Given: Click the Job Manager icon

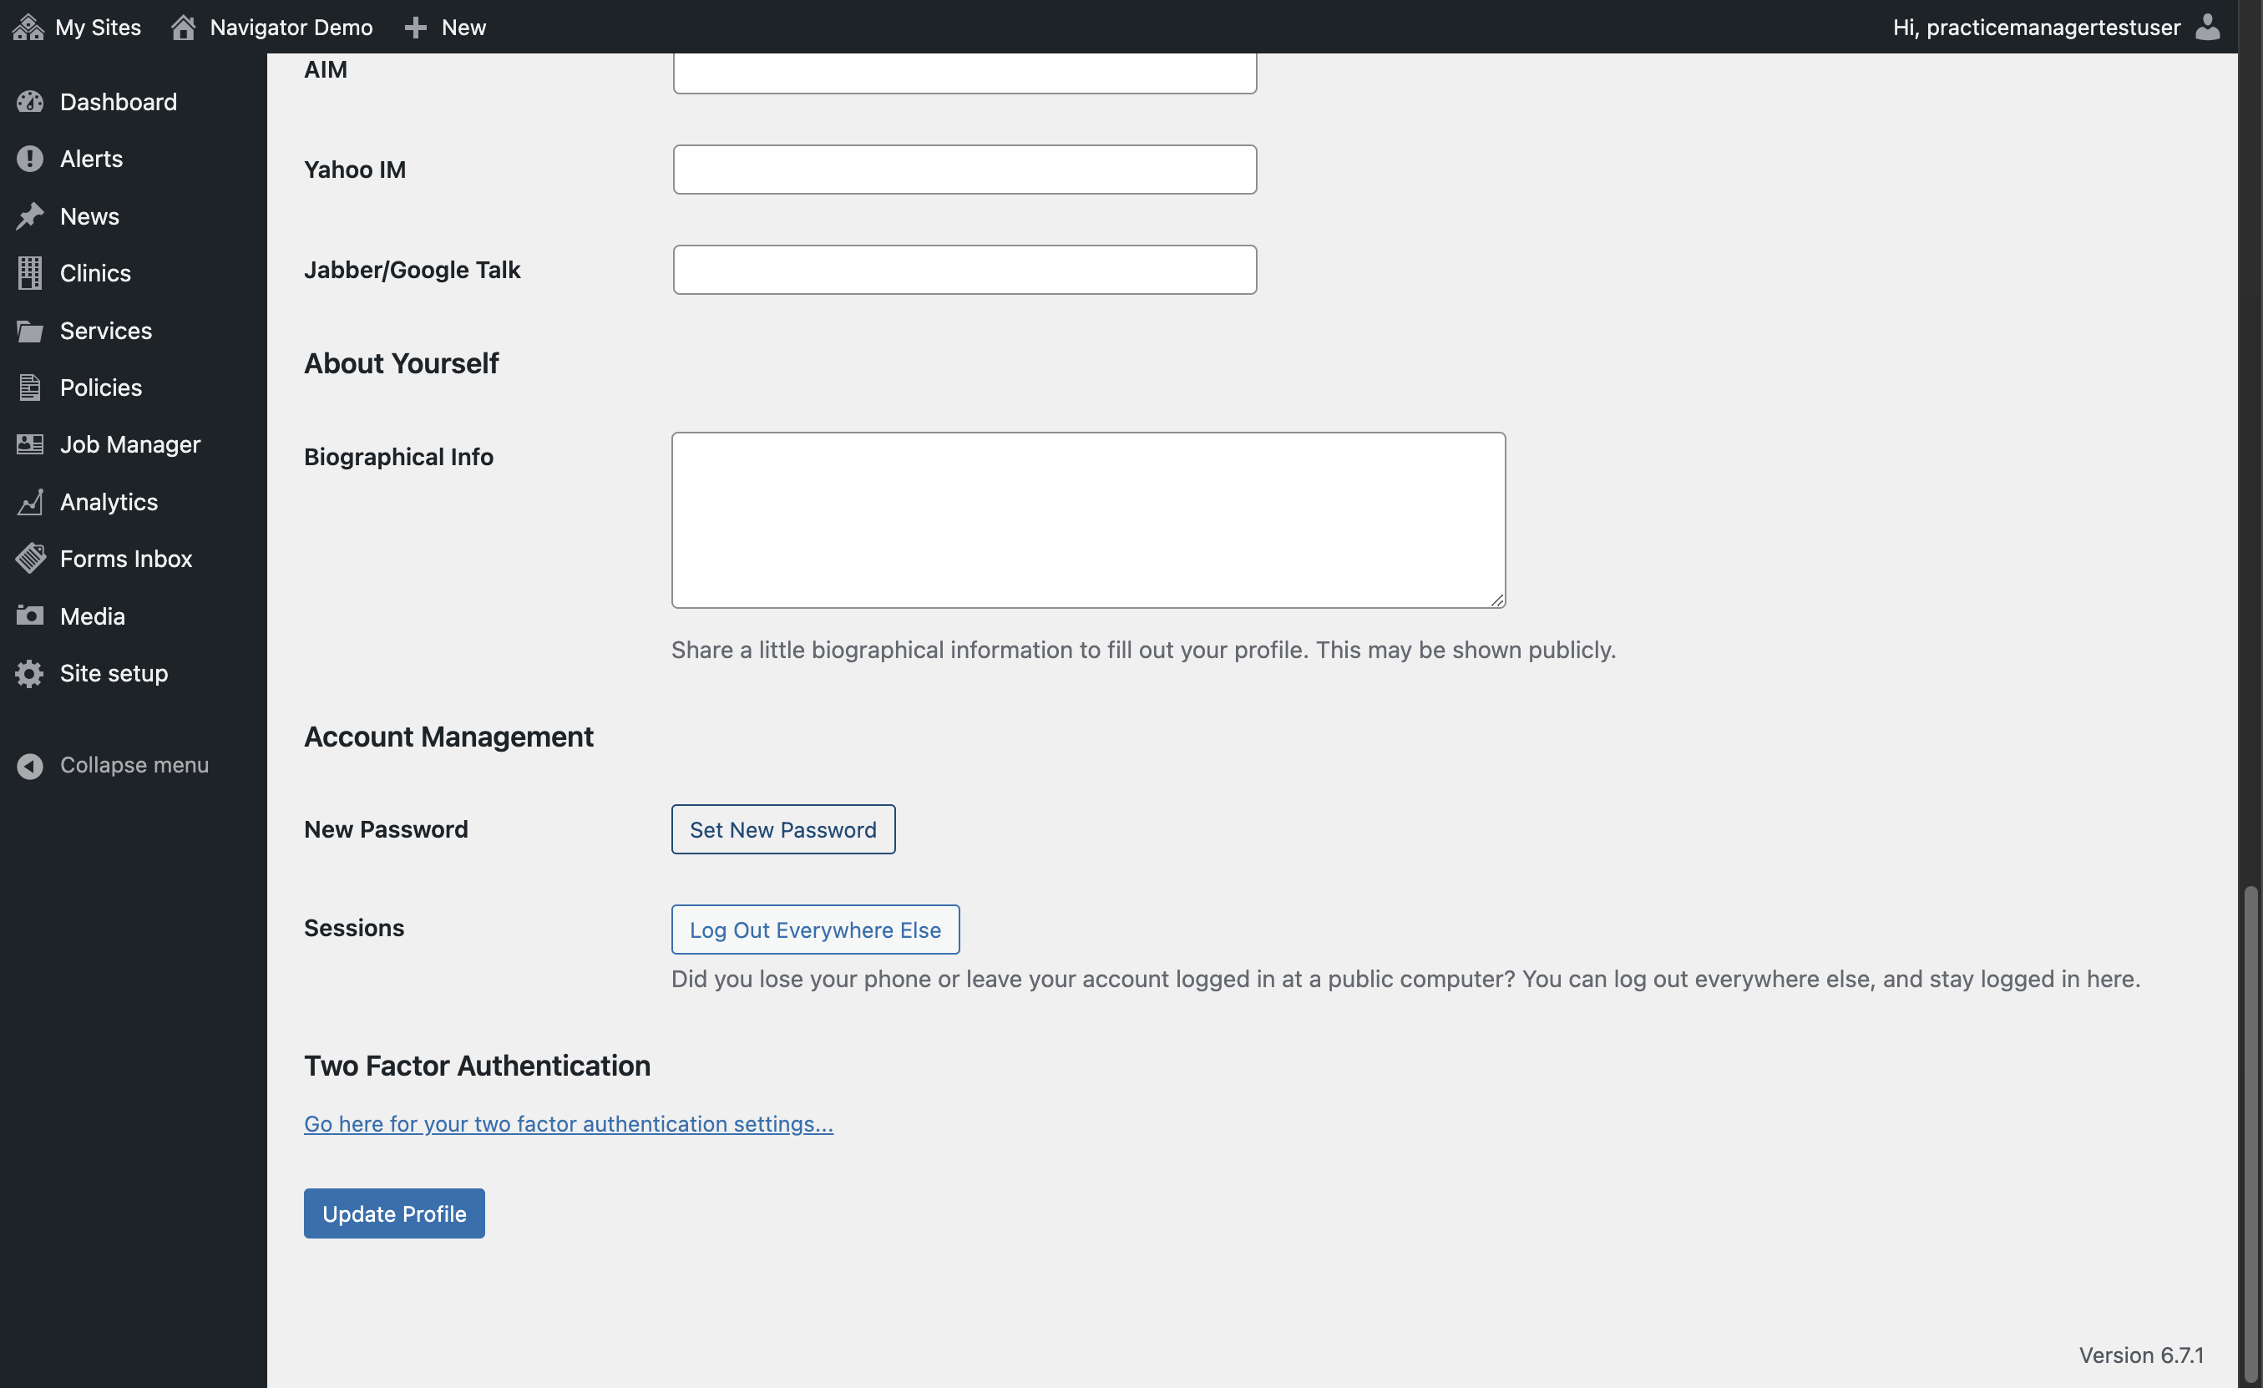Looking at the screenshot, I should coord(29,444).
